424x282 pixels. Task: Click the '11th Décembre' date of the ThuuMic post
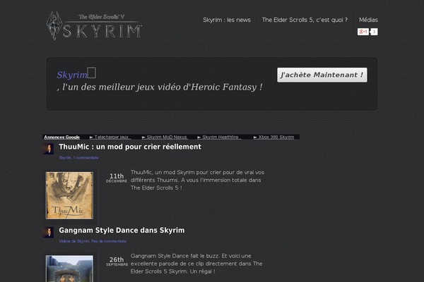click(117, 178)
